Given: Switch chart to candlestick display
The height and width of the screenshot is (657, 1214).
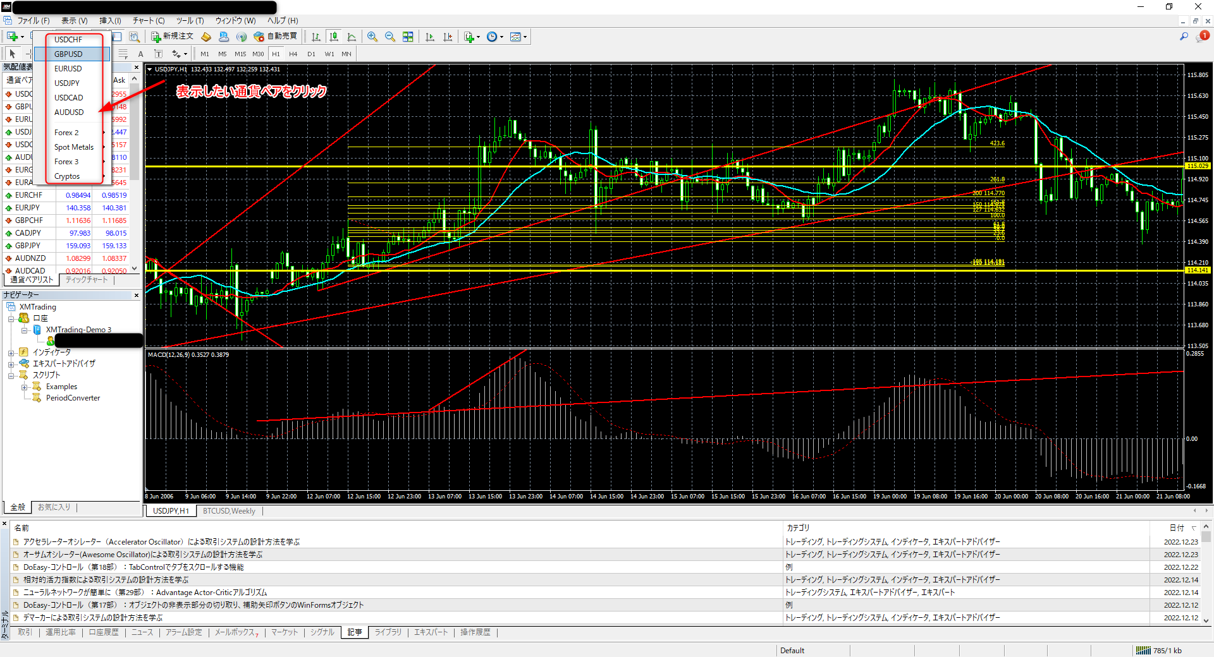Looking at the screenshot, I should pyautogui.click(x=334, y=37).
